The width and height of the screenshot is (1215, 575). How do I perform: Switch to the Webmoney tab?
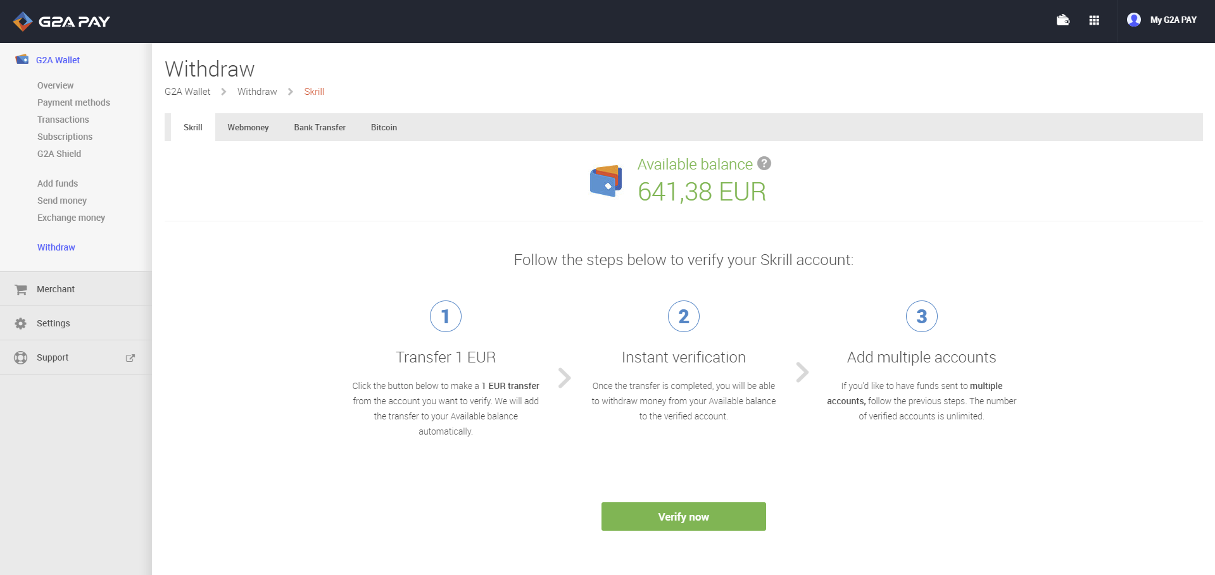[248, 128]
